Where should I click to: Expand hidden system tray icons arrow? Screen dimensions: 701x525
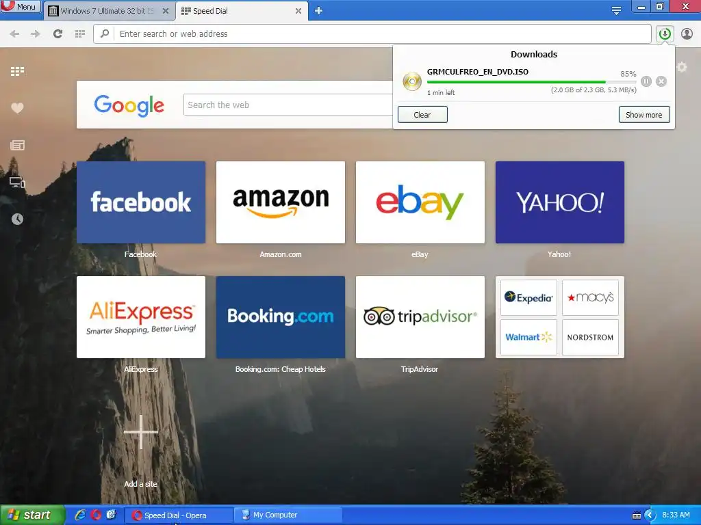click(x=650, y=515)
